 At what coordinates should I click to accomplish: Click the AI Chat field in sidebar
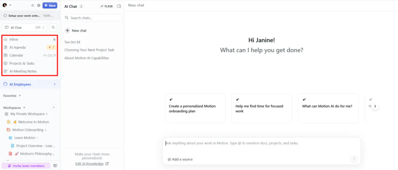[25, 27]
